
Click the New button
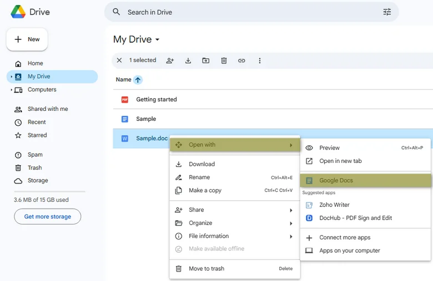27,39
